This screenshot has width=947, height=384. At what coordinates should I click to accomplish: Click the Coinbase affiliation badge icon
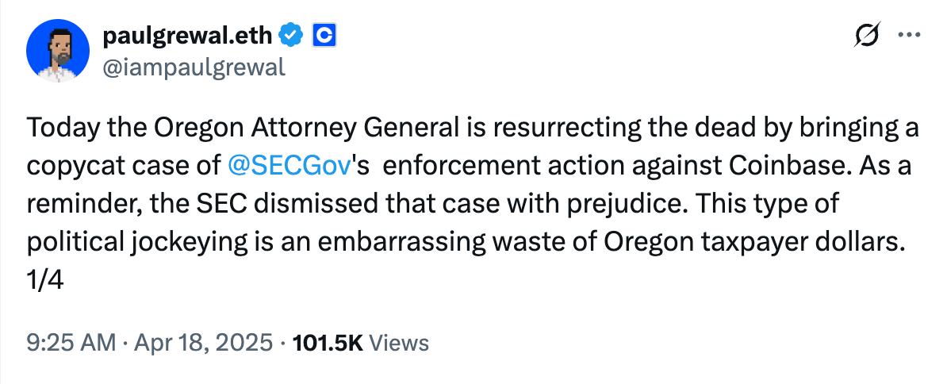(x=324, y=35)
